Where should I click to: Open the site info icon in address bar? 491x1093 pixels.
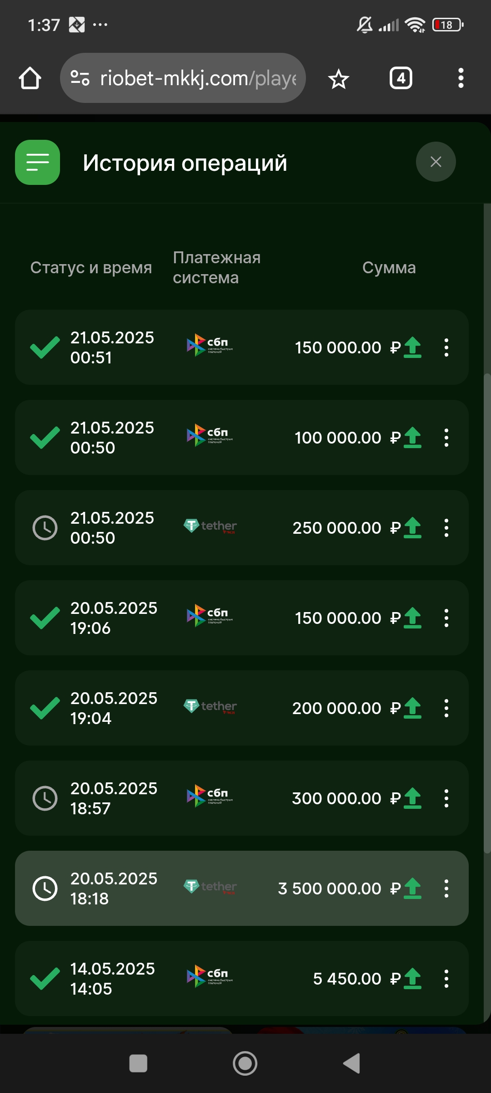[80, 78]
